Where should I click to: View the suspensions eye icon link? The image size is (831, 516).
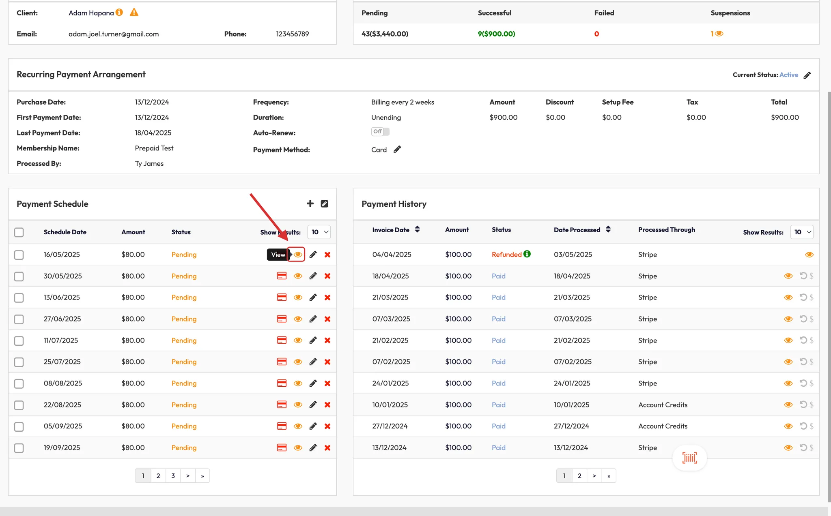[719, 34]
